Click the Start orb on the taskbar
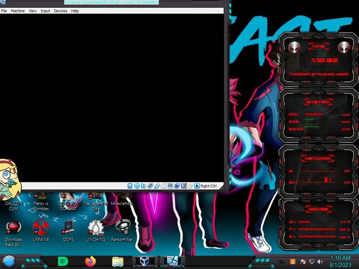This screenshot has width=359, height=269. tap(9, 262)
